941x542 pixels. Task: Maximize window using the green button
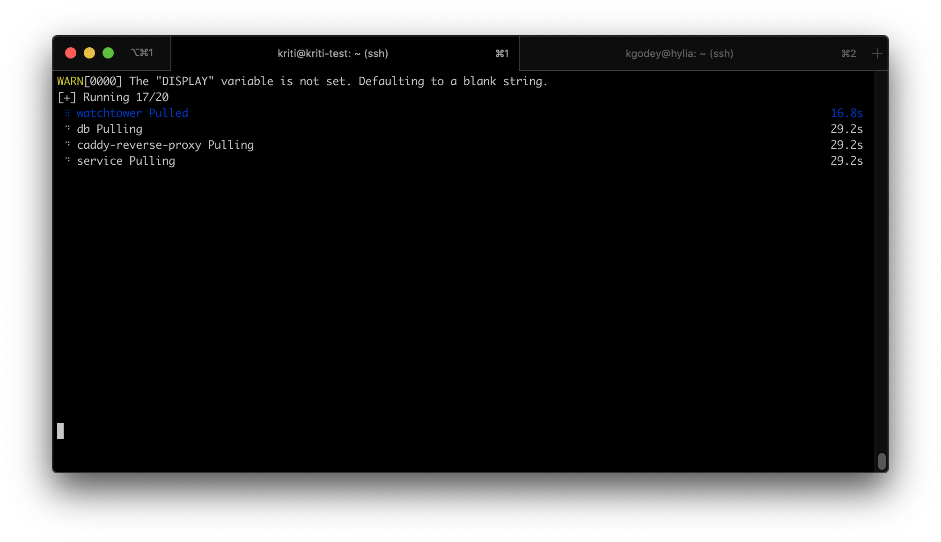click(x=108, y=53)
